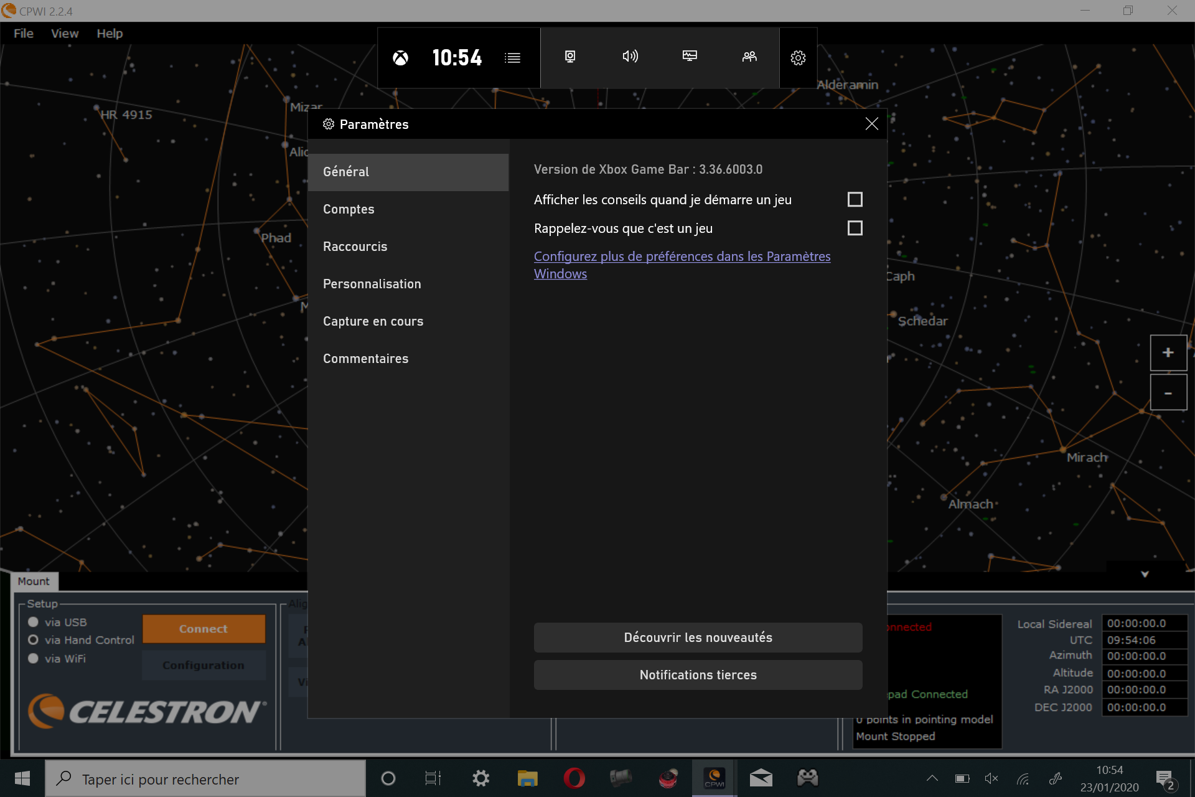Open Task View icon on taskbar
1195x797 pixels.
point(433,778)
